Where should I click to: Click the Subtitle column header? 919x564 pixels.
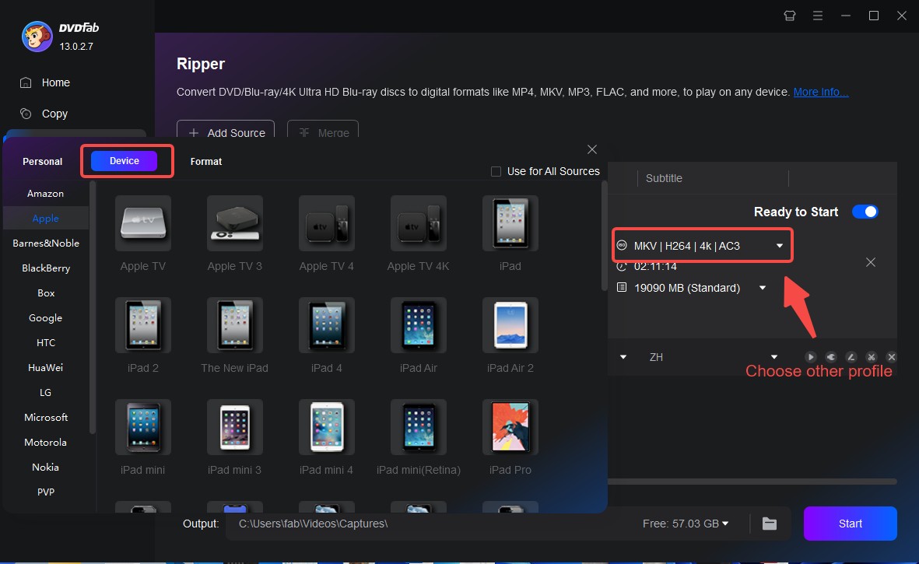pyautogui.click(x=664, y=178)
